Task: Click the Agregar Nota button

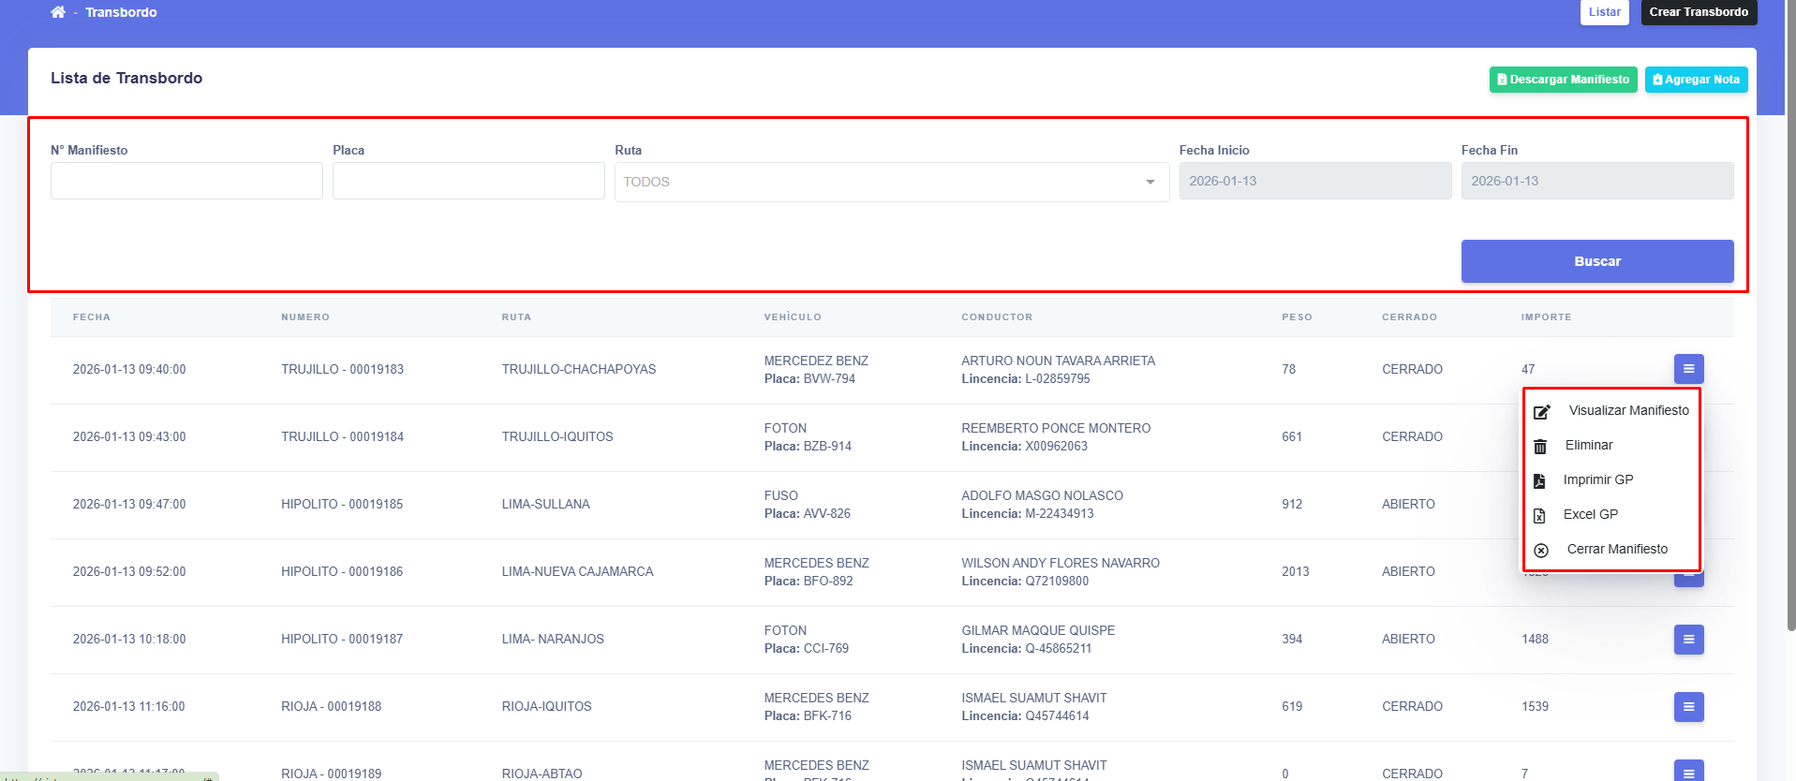Action: coord(1696,80)
